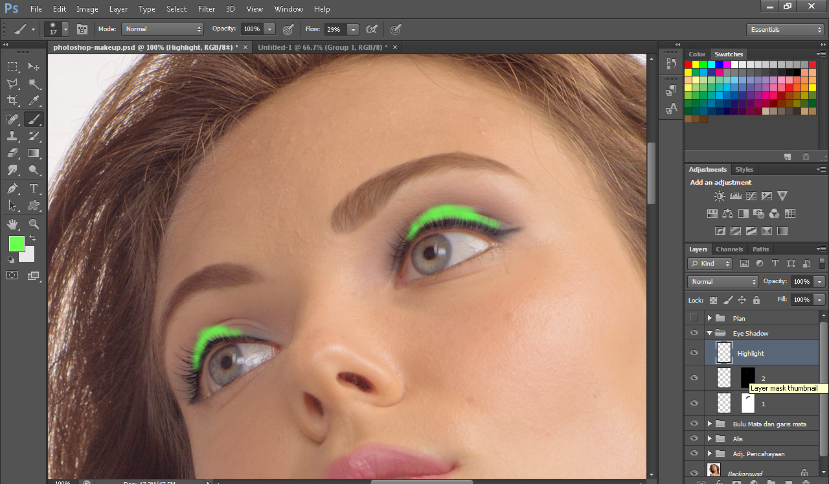Screen dimensions: 829x484
Task: Open the layer blend mode dropdown
Action: (723, 282)
